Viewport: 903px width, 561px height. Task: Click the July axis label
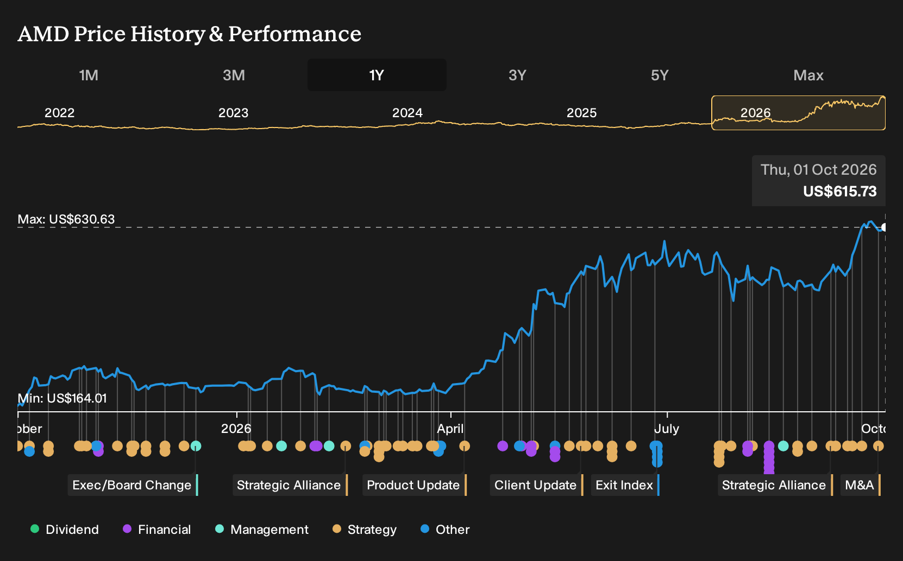[667, 429]
